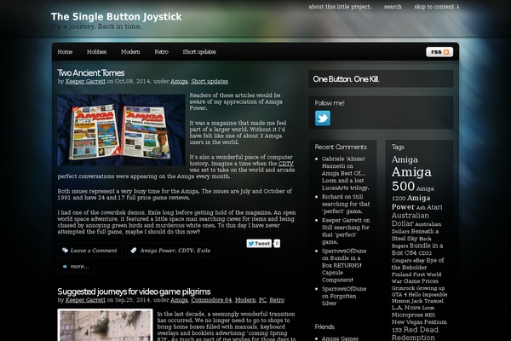Click the Finland tag
The width and height of the screenshot is (511, 341).
click(x=400, y=275)
